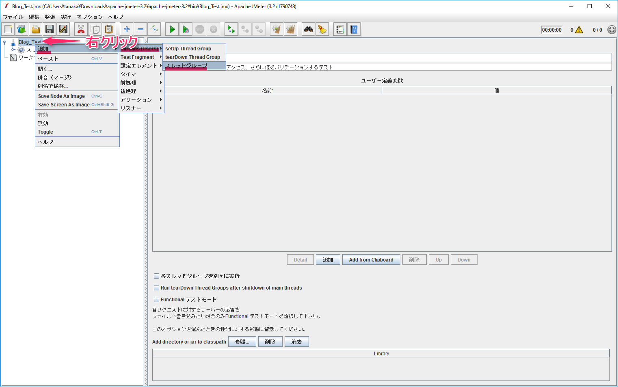Click the thread status circle icon at far right
Image resolution: width=618 pixels, height=387 pixels.
[612, 30]
